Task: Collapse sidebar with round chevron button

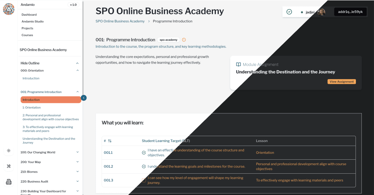Action: 84,98
